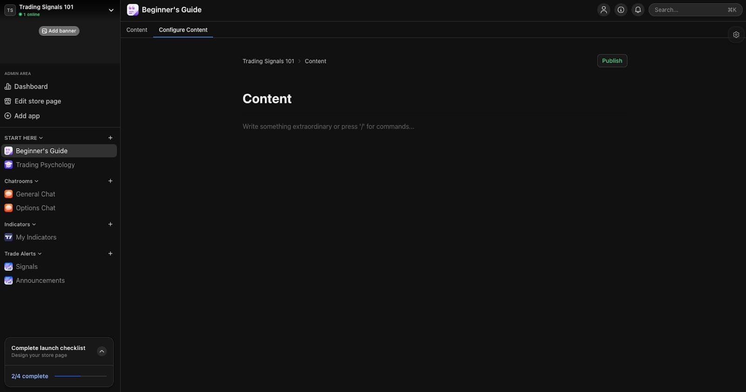The image size is (746, 392).
Task: Add new app in Start Here section
Action: pyautogui.click(x=110, y=138)
